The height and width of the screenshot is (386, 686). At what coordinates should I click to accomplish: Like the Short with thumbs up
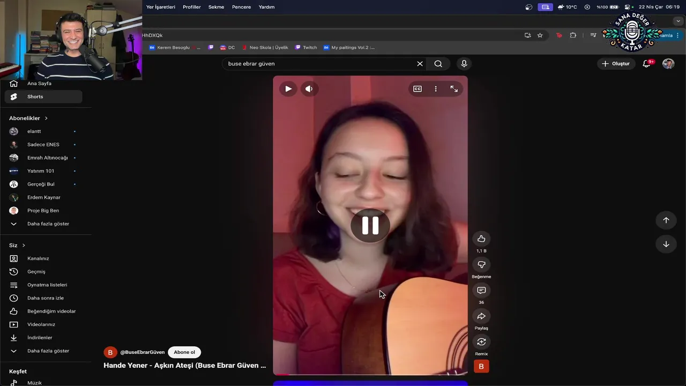[x=481, y=239]
